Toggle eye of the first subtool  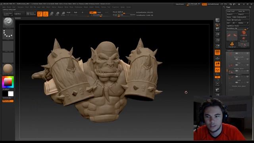pos(247,53)
